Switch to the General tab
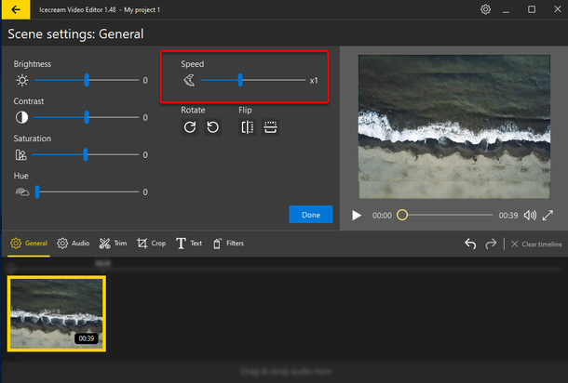The image size is (568, 383). pos(29,244)
